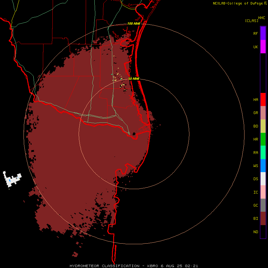Click the '100 NMI' range ring label
Image resolution: width=268 pixels, height=268 pixels.
coord(134,24)
